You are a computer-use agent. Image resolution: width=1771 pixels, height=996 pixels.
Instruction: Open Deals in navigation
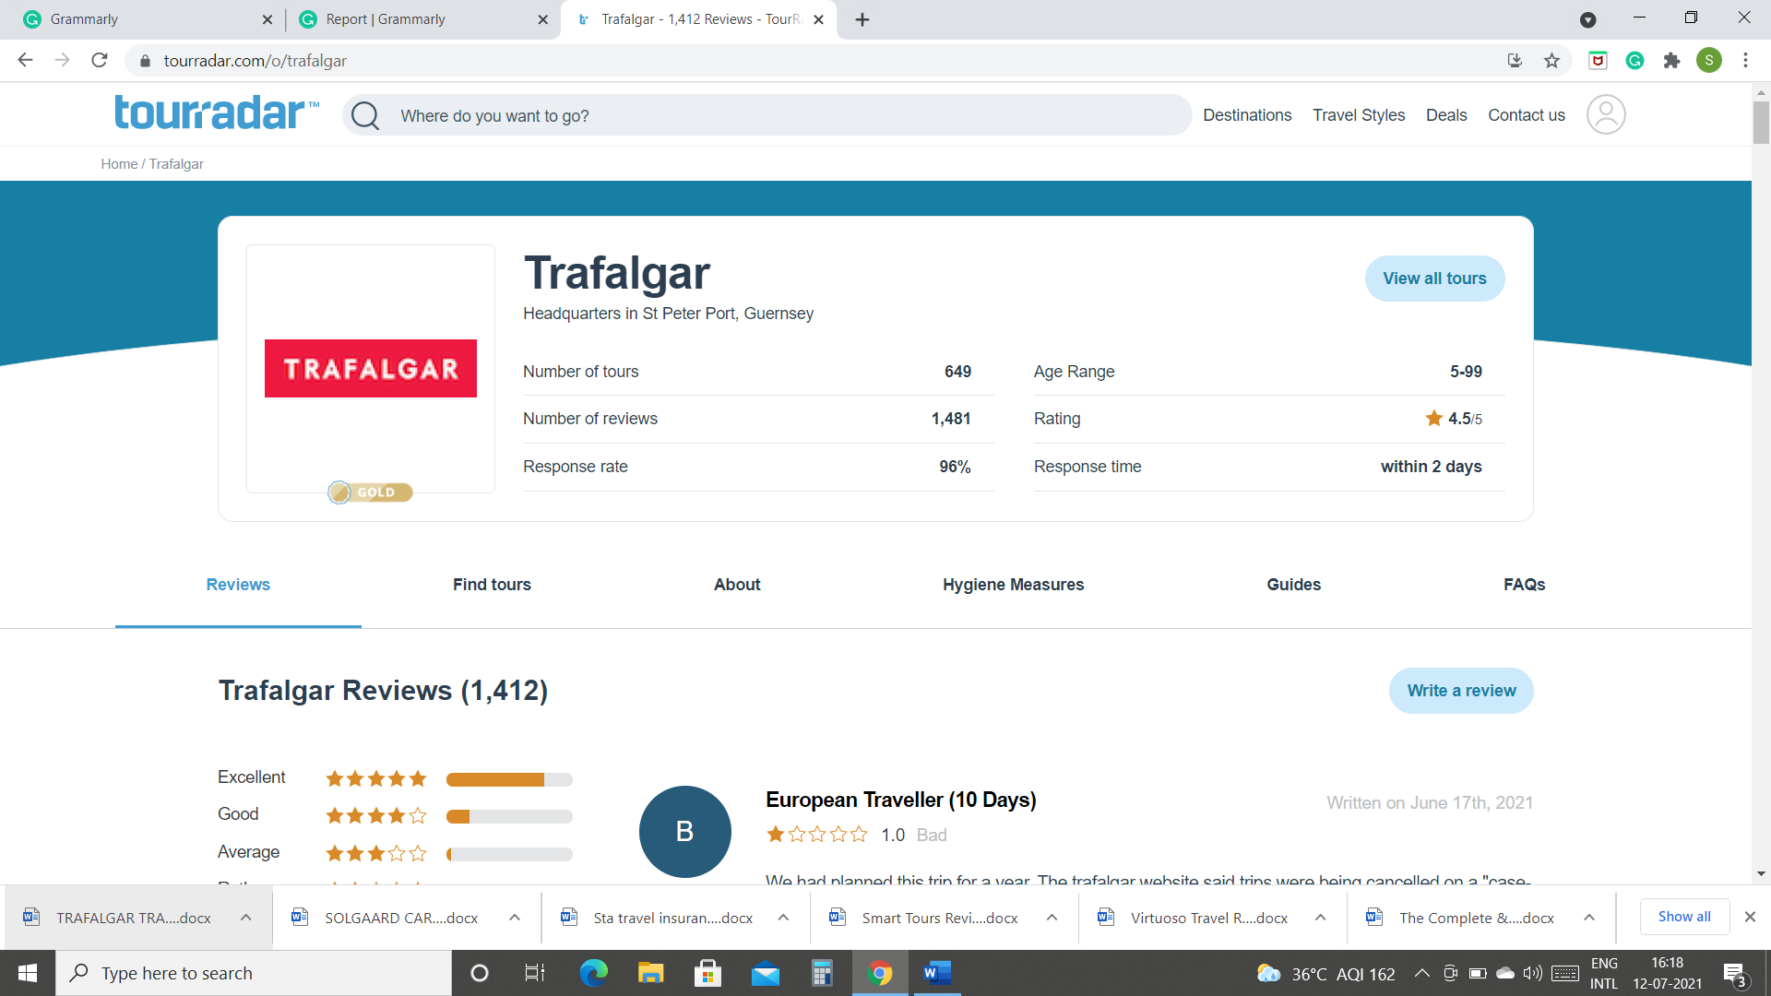tap(1446, 115)
